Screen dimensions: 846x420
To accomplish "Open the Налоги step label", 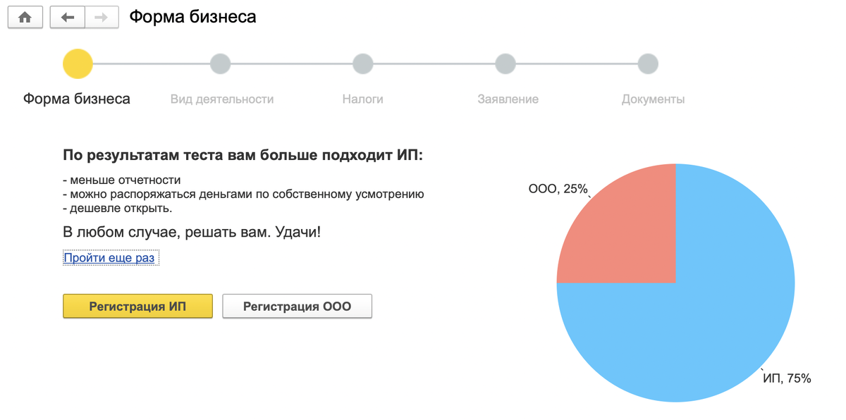I will coord(363,99).
